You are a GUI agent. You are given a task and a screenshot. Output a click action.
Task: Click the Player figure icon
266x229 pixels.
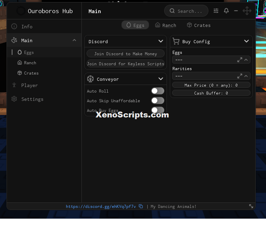[14, 85]
